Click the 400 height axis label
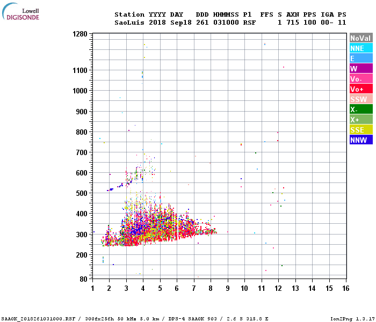Viewport: 376px width, 322px height. point(82,214)
